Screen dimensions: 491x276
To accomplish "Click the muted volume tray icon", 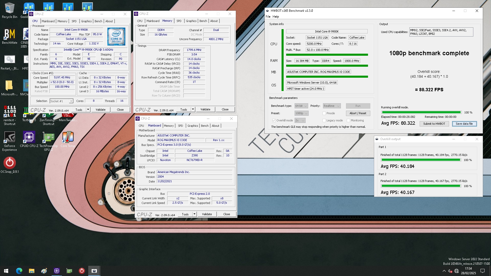I will click(450, 271).
